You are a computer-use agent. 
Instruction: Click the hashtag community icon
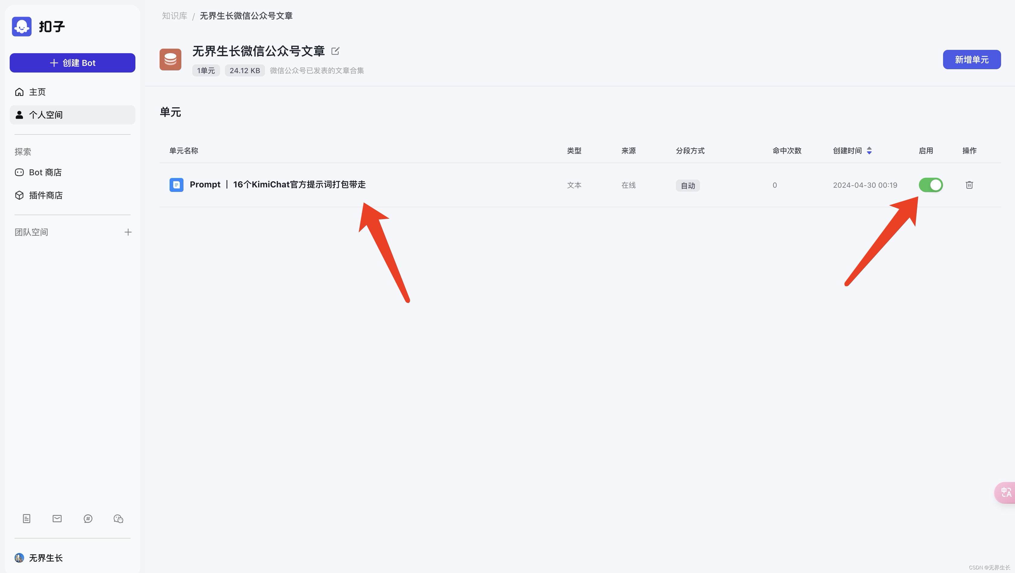(88, 519)
